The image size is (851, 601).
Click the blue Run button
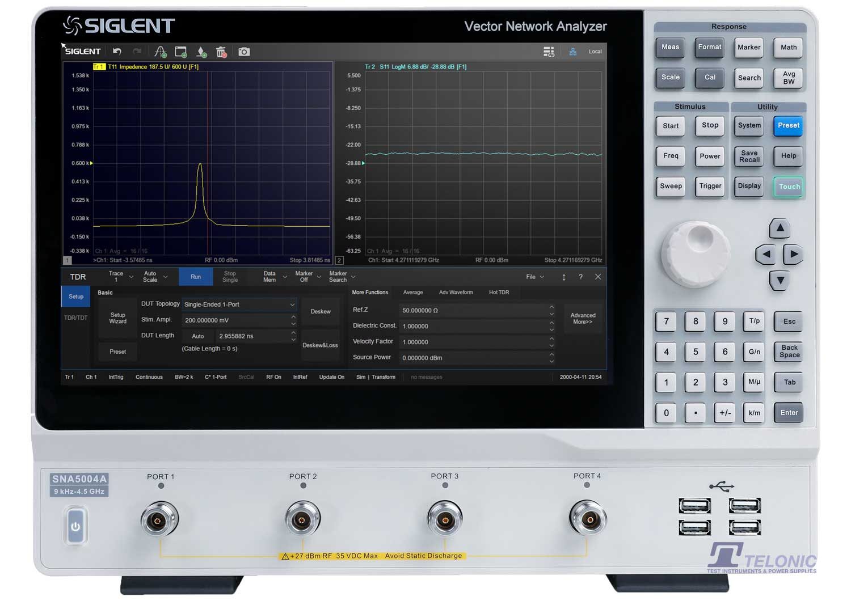click(x=196, y=277)
